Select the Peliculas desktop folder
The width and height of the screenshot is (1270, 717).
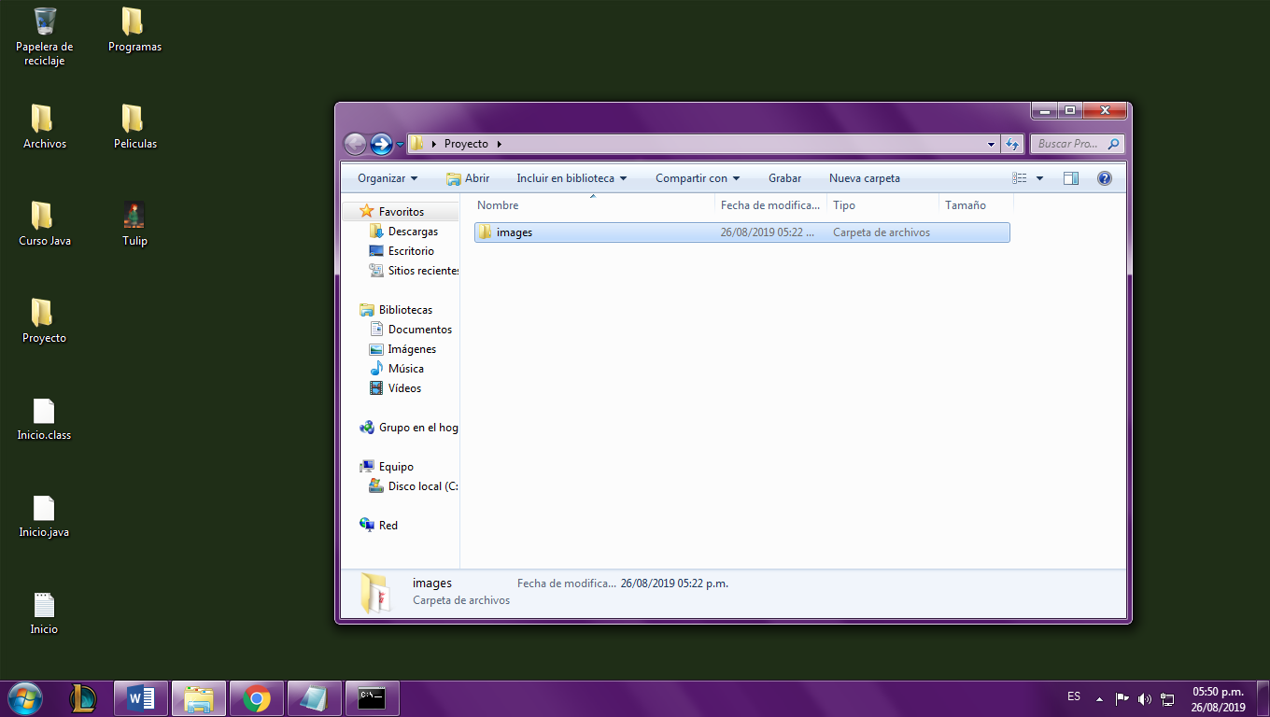[x=134, y=127]
